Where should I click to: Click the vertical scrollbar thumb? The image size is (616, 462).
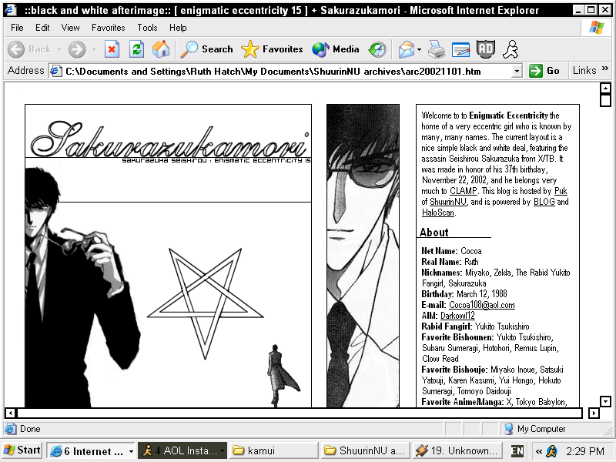pos(605,101)
